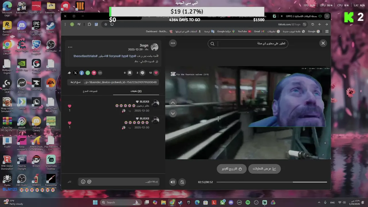Click copy link button
368x207 pixels.
pos(76,82)
